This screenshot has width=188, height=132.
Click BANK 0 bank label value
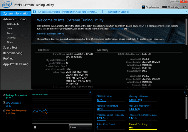[x=145, y=59]
